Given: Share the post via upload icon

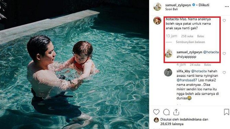Looking at the screenshot, I should tap(176, 112).
